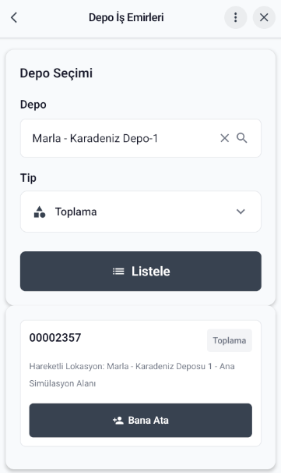
Task: Clear the Depo field selection
Action: click(224, 138)
